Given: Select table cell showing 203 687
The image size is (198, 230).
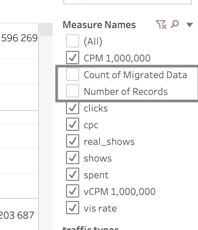Looking at the screenshot, I should (x=18, y=215).
